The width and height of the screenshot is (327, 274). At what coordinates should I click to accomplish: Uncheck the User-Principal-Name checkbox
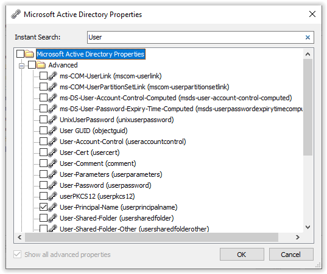tap(43, 207)
